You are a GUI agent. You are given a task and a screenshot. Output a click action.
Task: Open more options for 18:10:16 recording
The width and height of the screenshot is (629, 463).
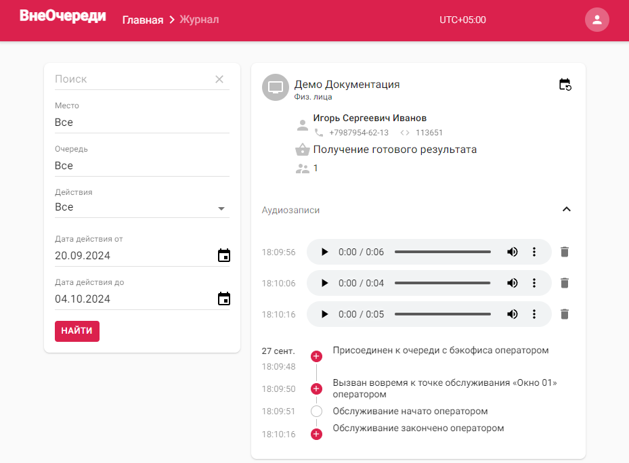(534, 314)
